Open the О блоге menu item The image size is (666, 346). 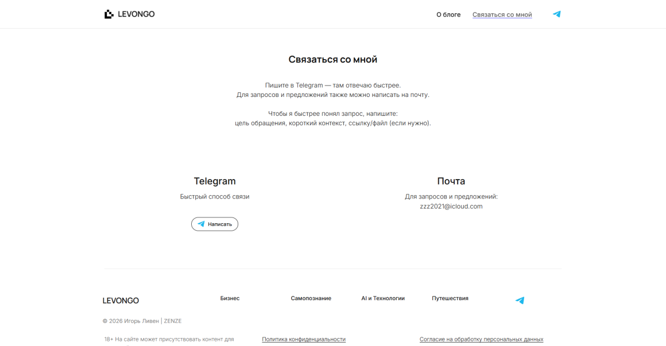pyautogui.click(x=448, y=15)
